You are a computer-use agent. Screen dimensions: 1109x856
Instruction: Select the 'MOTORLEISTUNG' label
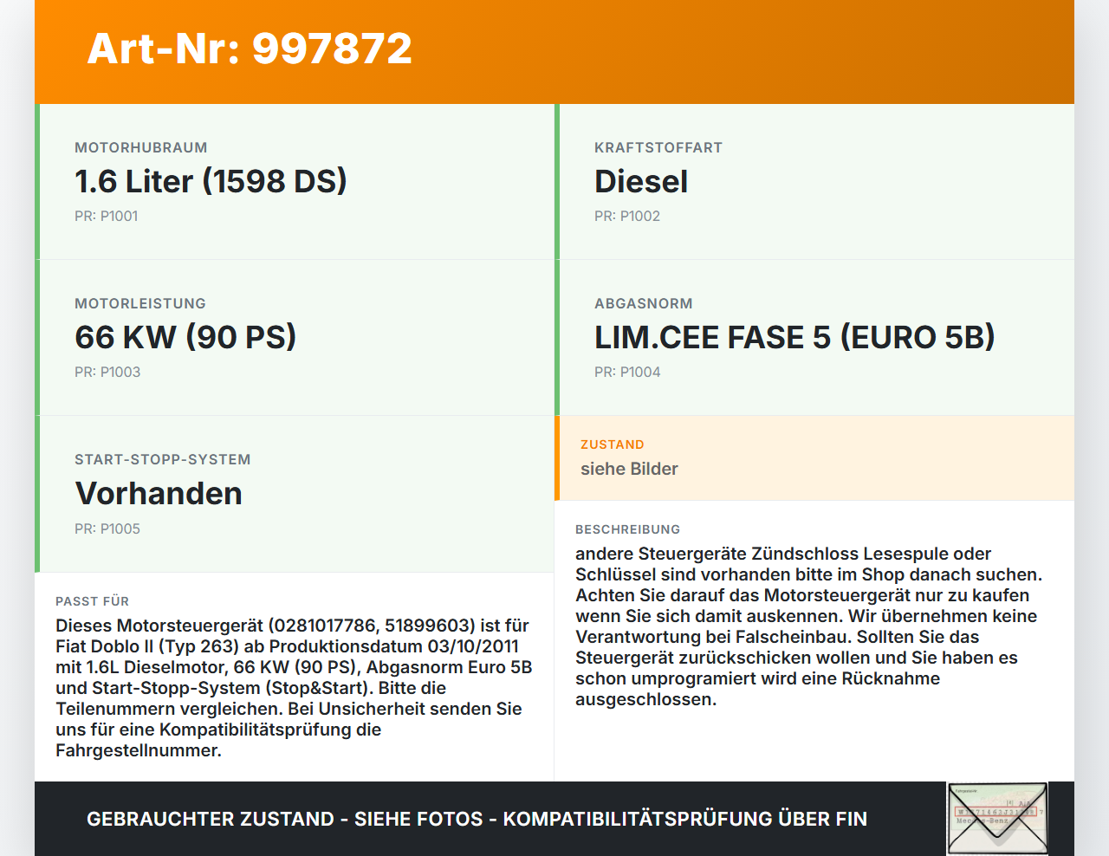140,303
